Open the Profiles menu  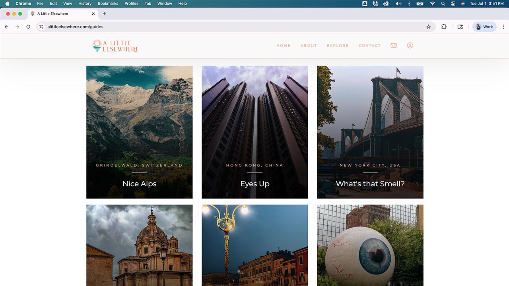131,4
